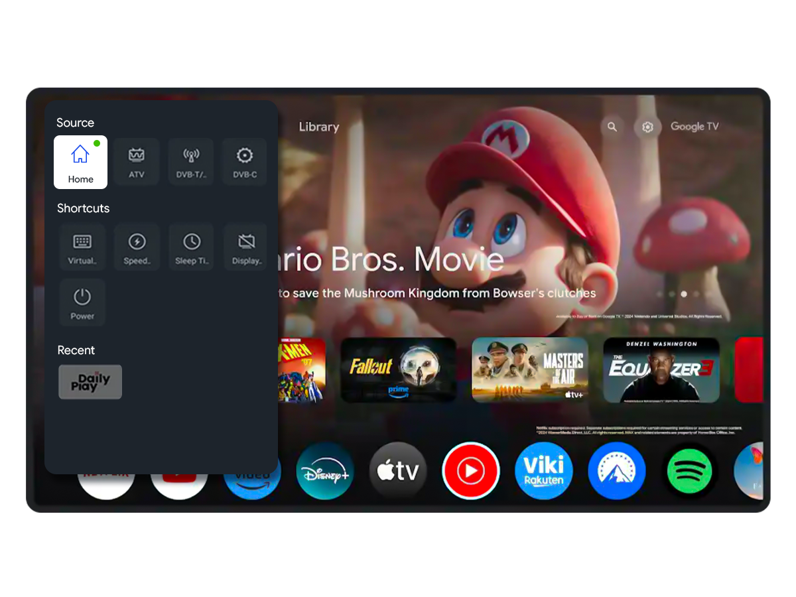Open the X-Men '97 card
Image resolution: width=796 pixels, height=597 pixels.
(302, 370)
